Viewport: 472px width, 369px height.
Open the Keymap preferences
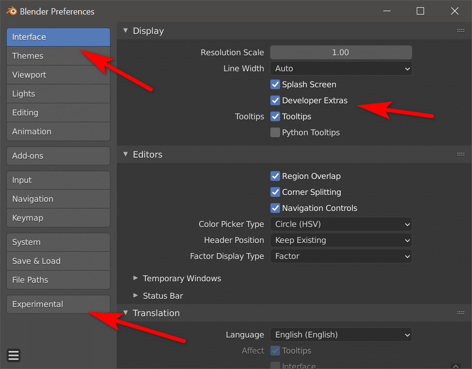(x=59, y=218)
